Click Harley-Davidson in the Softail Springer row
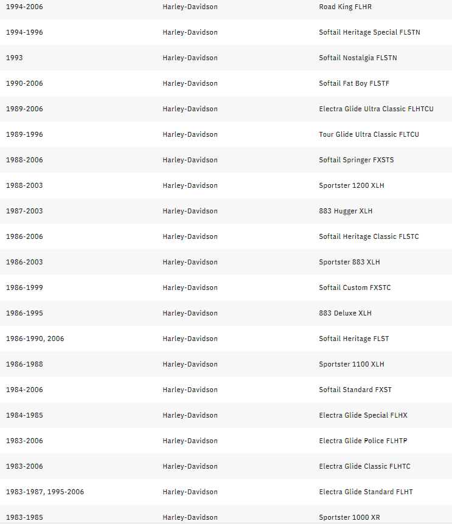The height and width of the screenshot is (524, 452). (x=190, y=160)
